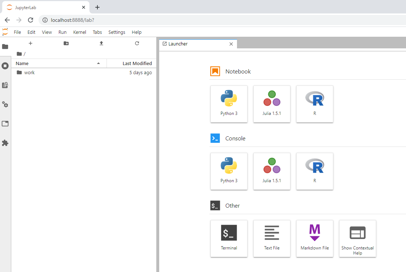The width and height of the screenshot is (406, 272).
Task: Click the New Launcher plus icon
Action: 31,43
